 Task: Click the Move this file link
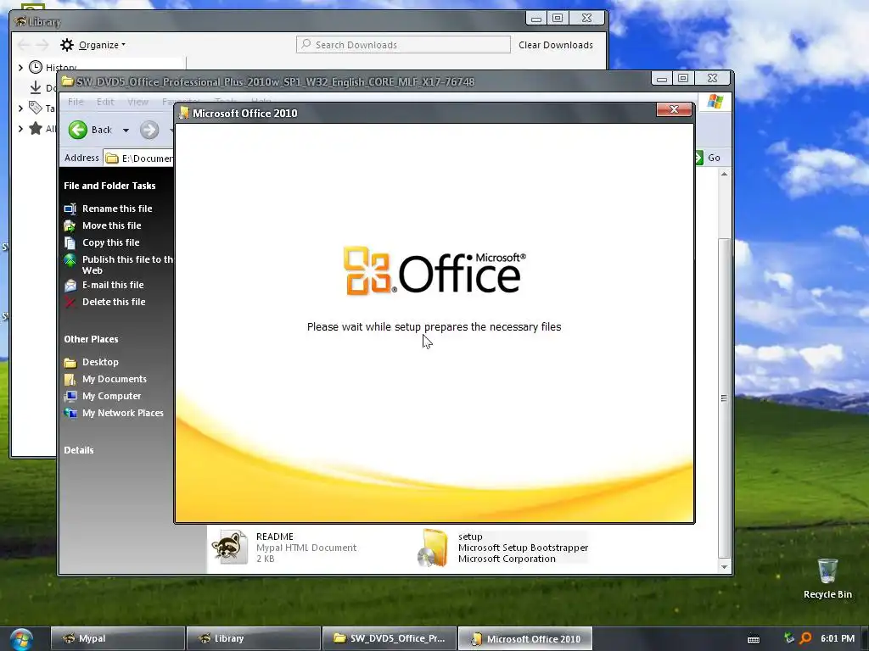111,225
